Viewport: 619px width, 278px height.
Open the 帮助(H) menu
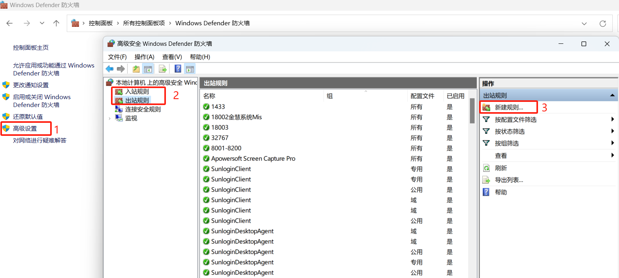click(200, 57)
